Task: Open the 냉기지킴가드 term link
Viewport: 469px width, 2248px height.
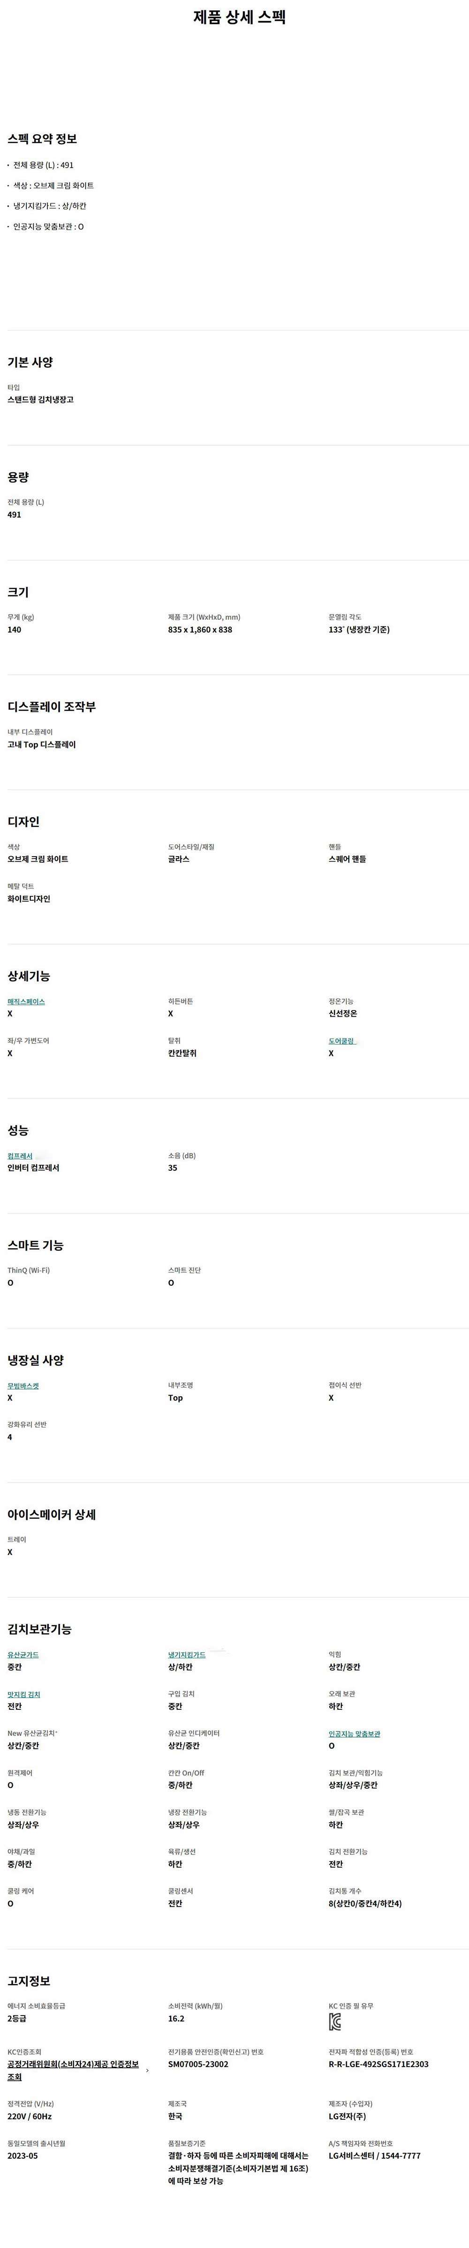Action: [188, 1653]
